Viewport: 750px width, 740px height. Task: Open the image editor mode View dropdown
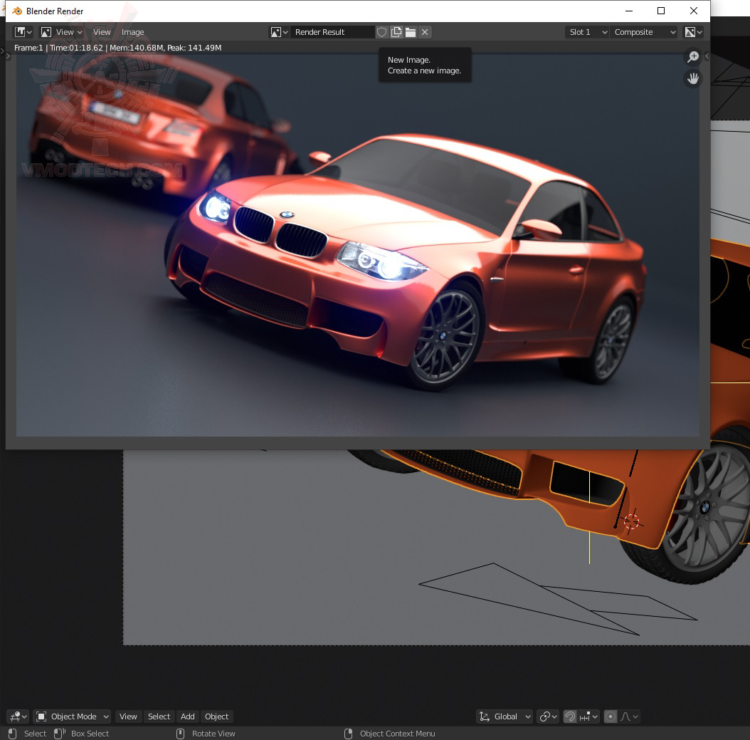click(62, 32)
